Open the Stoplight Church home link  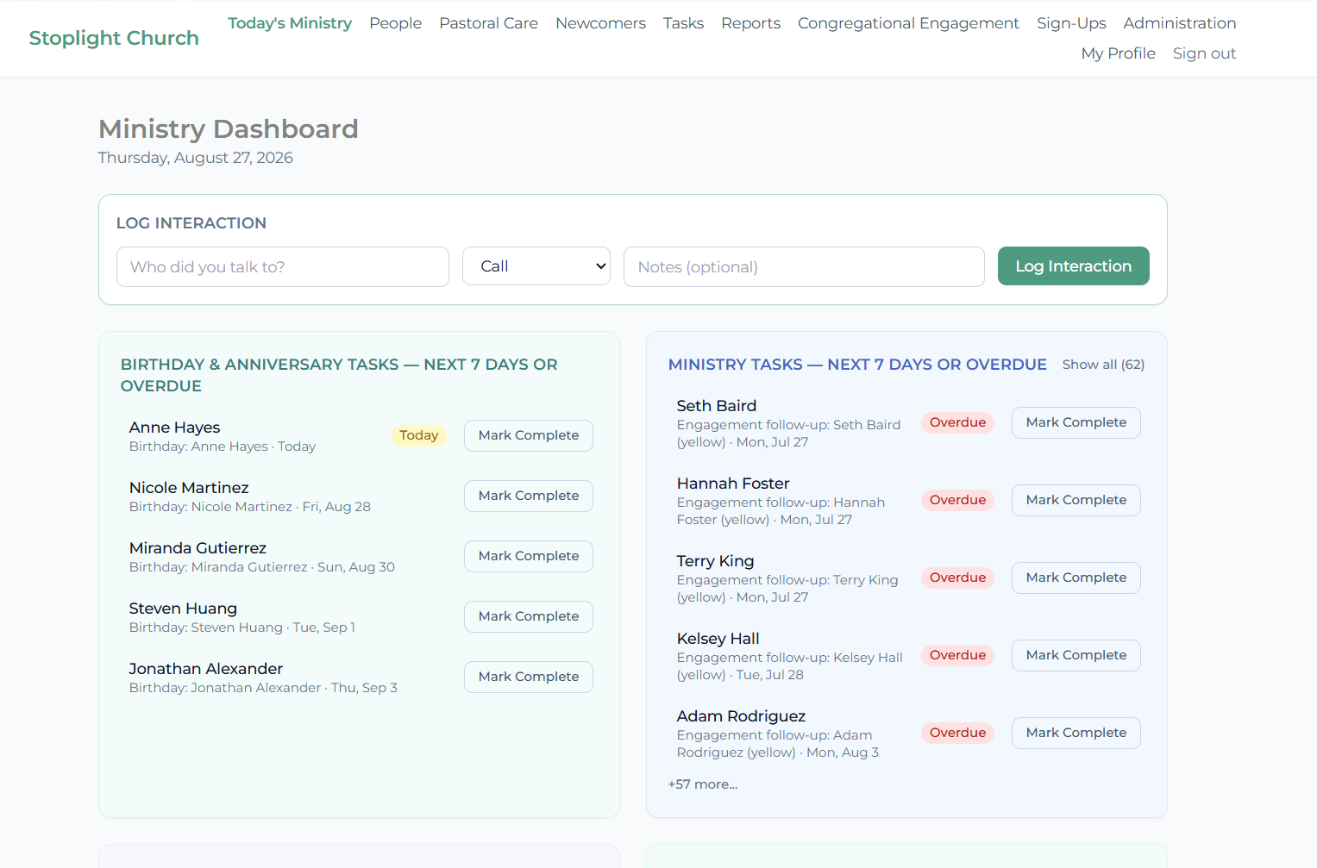click(x=114, y=38)
